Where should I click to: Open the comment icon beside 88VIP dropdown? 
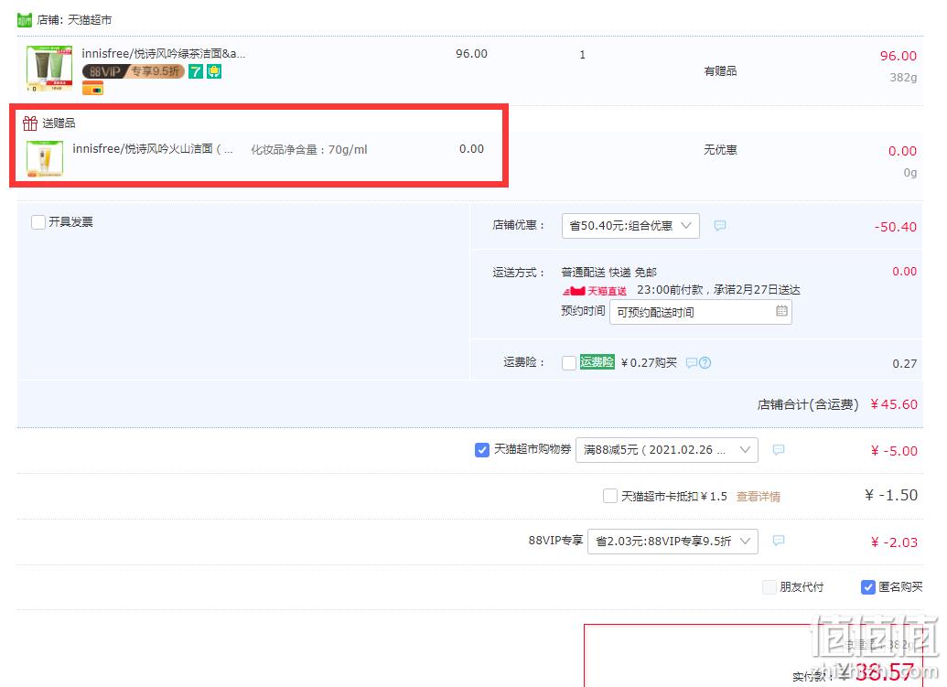779,541
